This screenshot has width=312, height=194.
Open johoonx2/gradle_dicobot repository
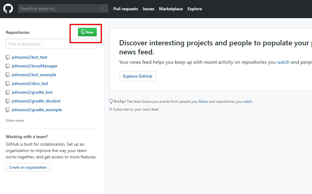pyautogui.click(x=36, y=101)
